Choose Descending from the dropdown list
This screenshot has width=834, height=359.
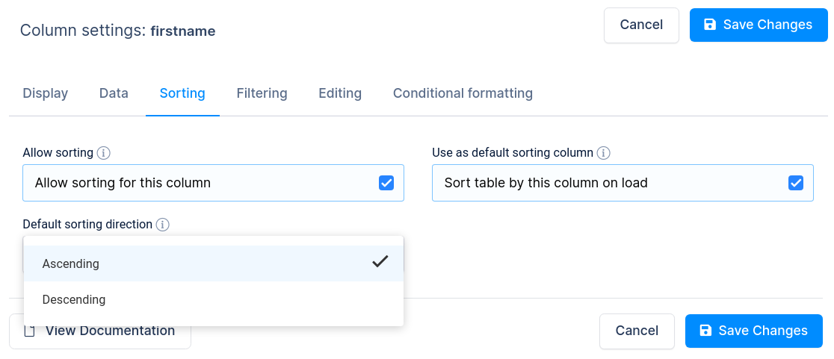213,299
